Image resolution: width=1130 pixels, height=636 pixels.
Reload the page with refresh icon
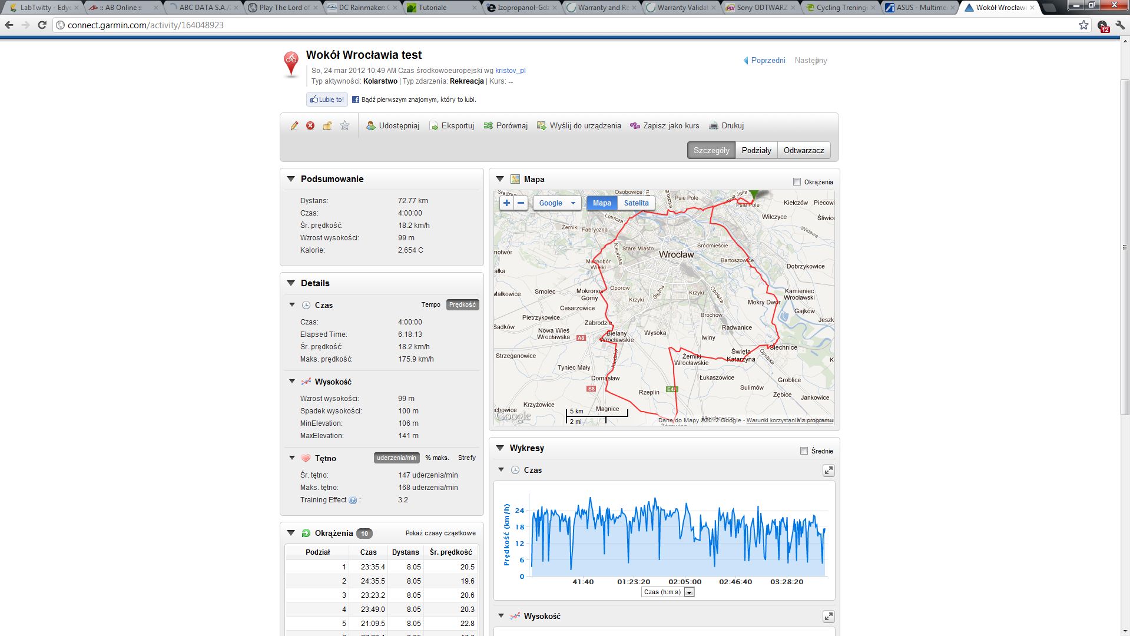pyautogui.click(x=42, y=25)
